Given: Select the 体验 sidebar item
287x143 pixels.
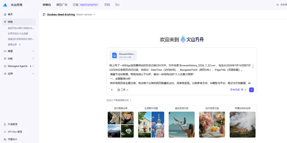Looking at the screenshot, I should pos(19,22).
